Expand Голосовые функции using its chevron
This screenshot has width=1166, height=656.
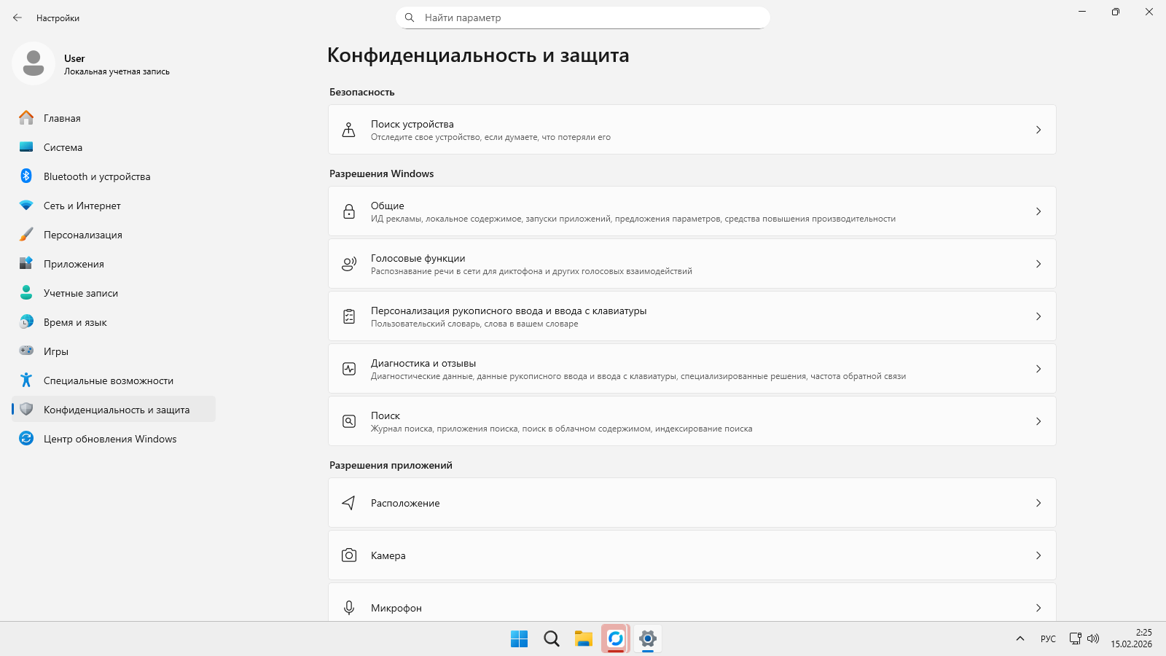point(1038,264)
